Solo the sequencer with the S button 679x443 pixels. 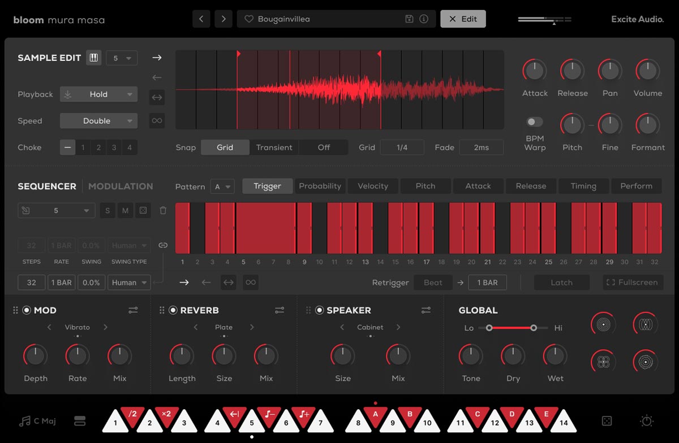point(107,210)
